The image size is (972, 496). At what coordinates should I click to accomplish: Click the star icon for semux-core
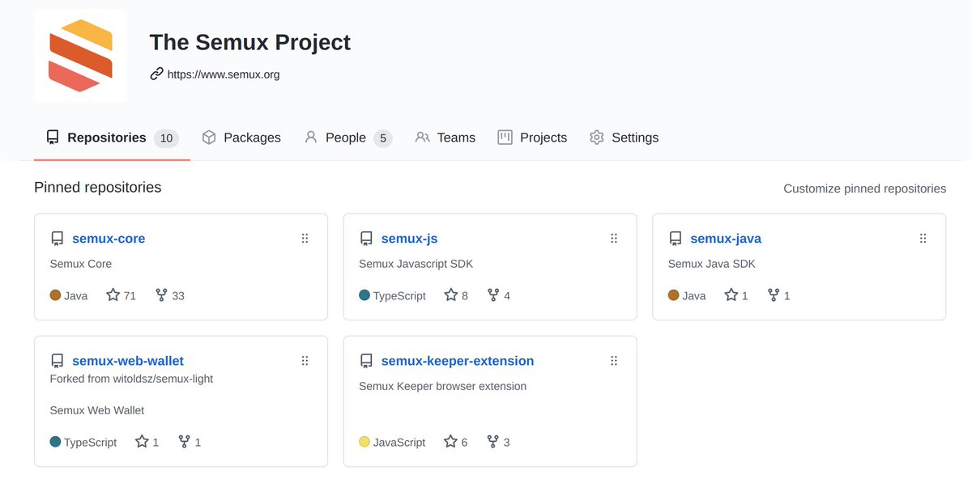click(x=113, y=295)
